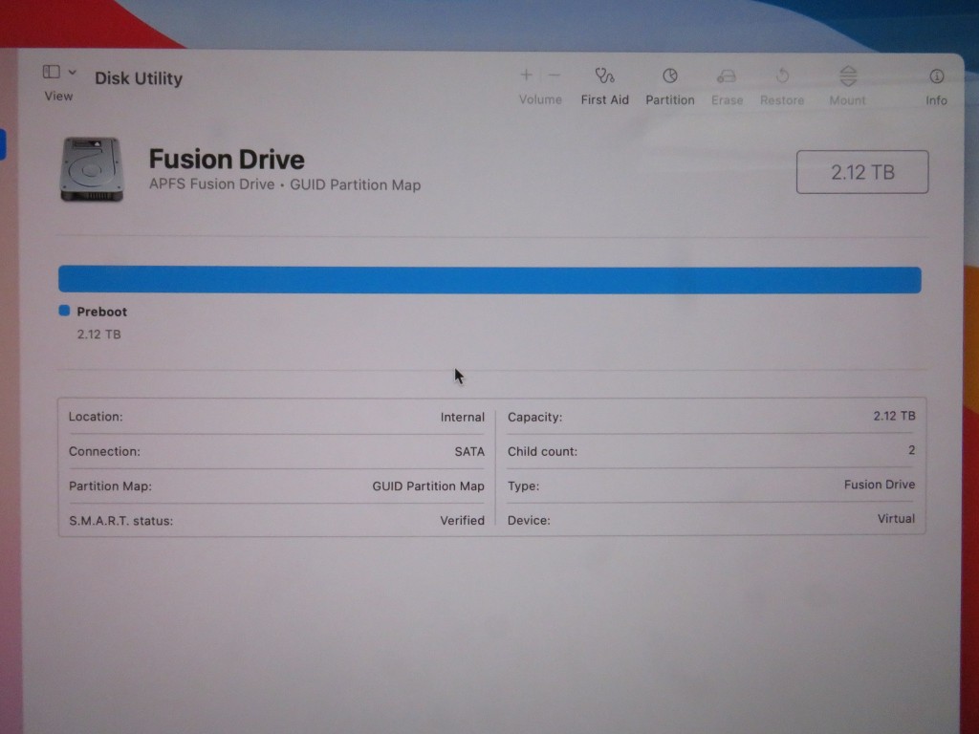Add a volume with the plus icon
The height and width of the screenshot is (734, 979).
(527, 76)
